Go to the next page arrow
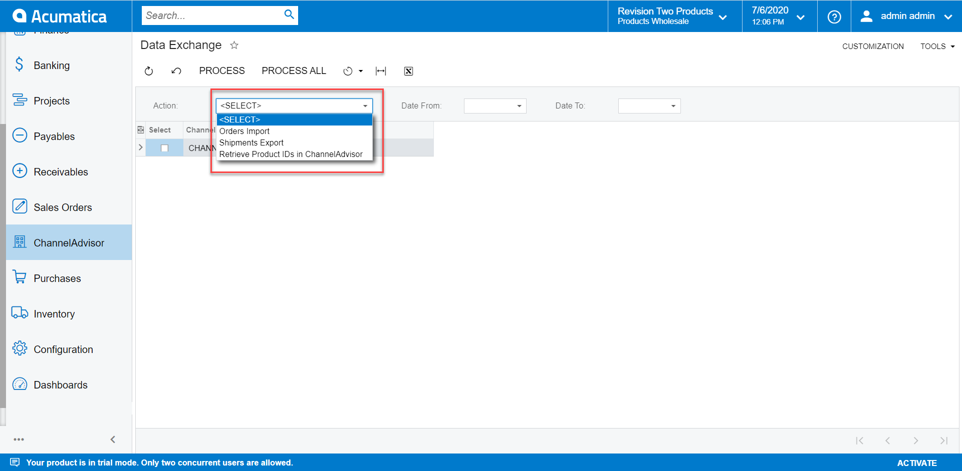 point(916,440)
